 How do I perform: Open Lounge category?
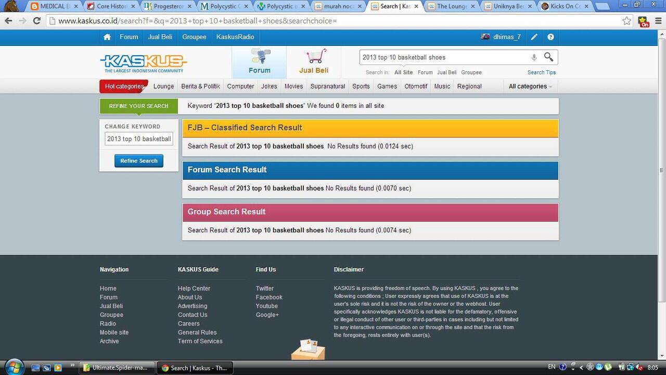(x=163, y=86)
